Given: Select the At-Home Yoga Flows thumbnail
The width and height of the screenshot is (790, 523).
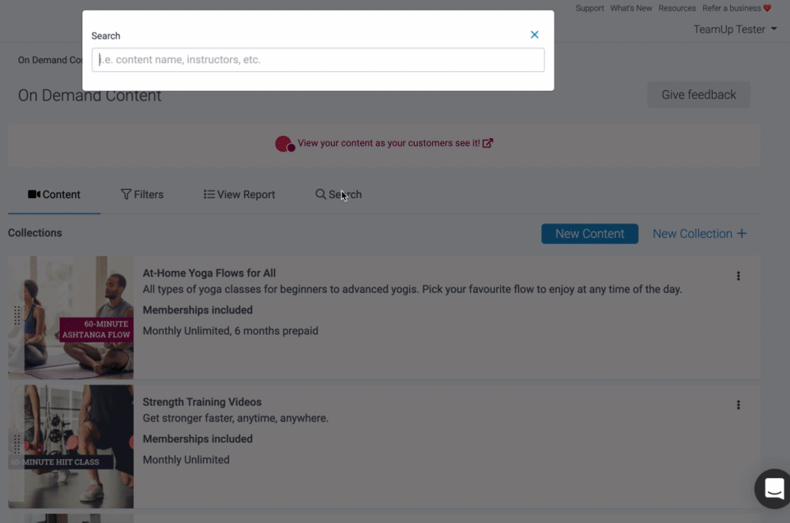Looking at the screenshot, I should click(x=71, y=317).
